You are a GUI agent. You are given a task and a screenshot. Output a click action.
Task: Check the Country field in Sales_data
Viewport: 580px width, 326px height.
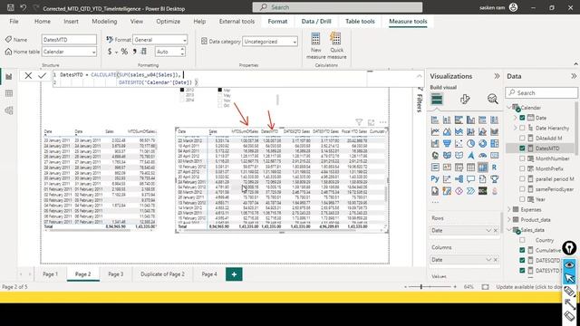522,240
